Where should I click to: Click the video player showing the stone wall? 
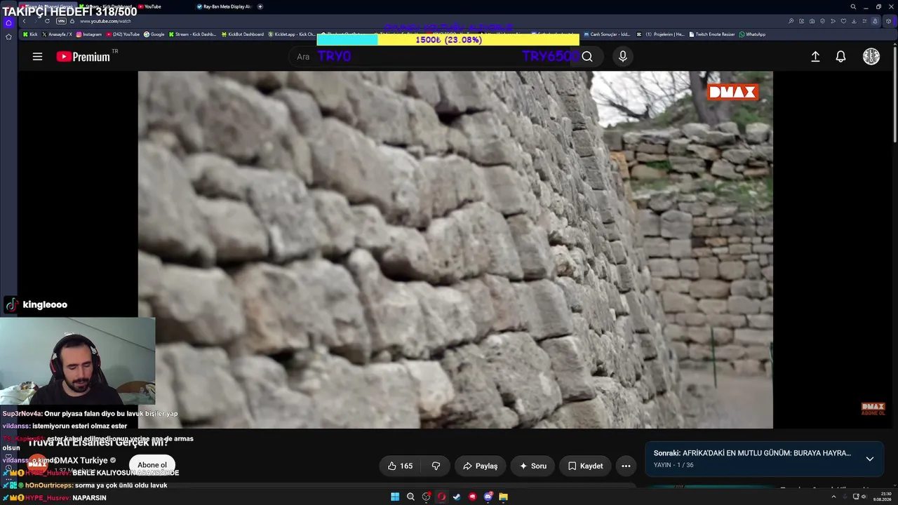point(455,250)
